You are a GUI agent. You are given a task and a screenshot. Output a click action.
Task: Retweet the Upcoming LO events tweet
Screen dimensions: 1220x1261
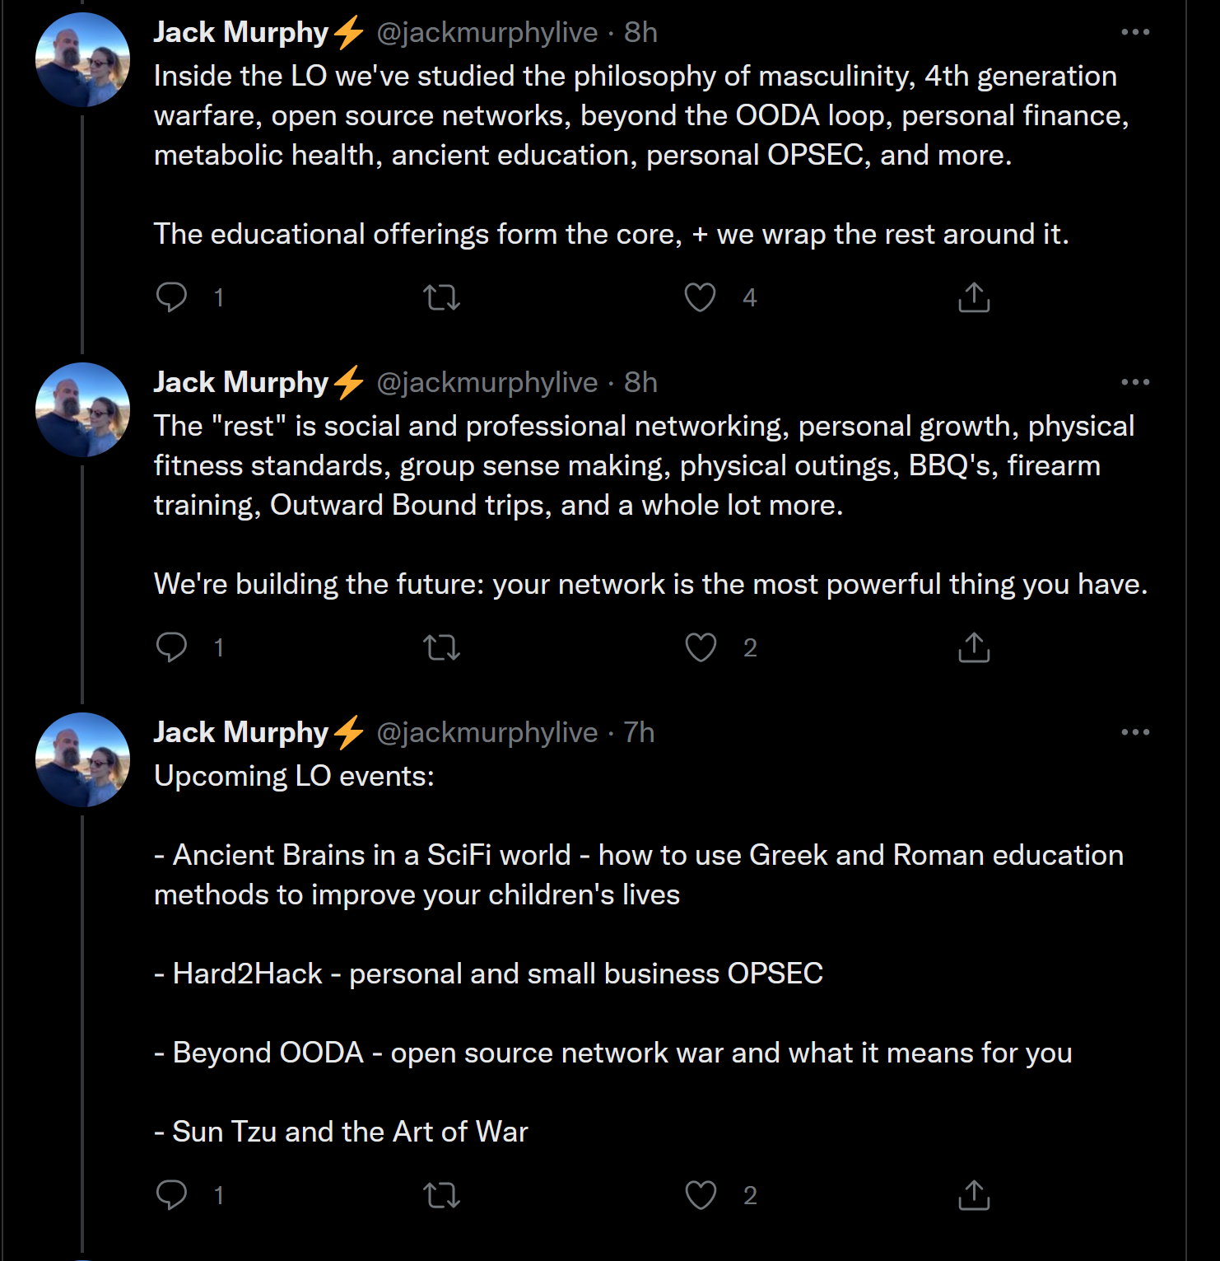pyautogui.click(x=441, y=1194)
